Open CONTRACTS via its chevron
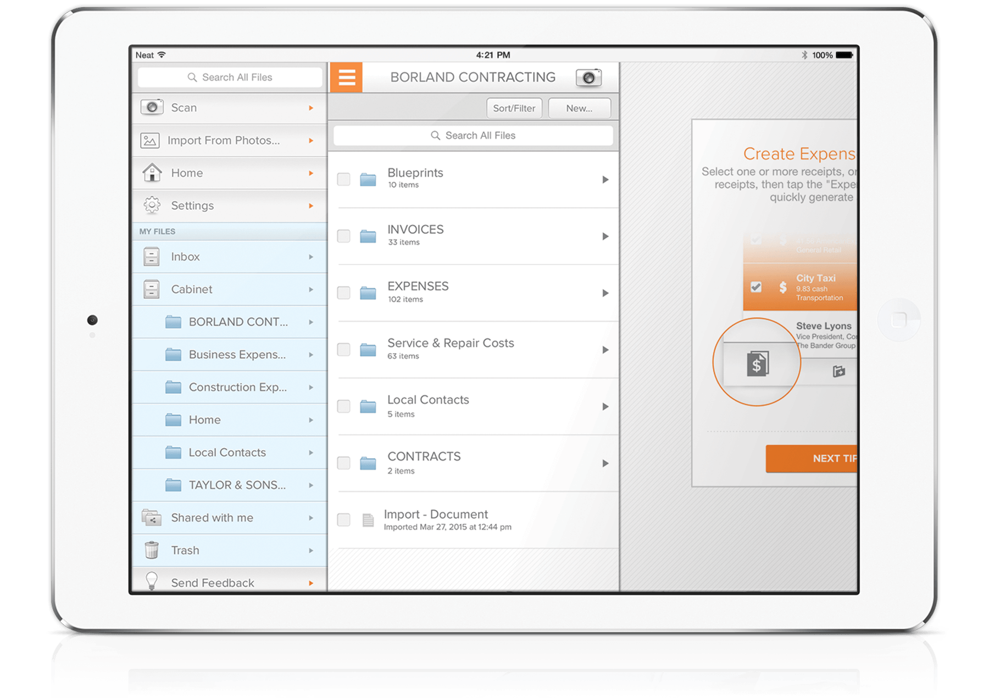This screenshot has width=989, height=698. [x=606, y=463]
